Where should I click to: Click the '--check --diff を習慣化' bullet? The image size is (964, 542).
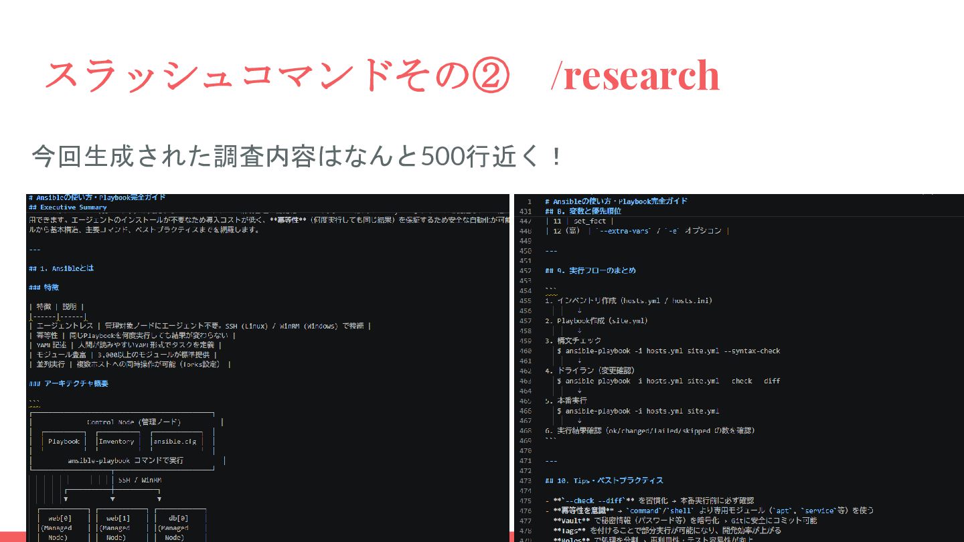(649, 501)
